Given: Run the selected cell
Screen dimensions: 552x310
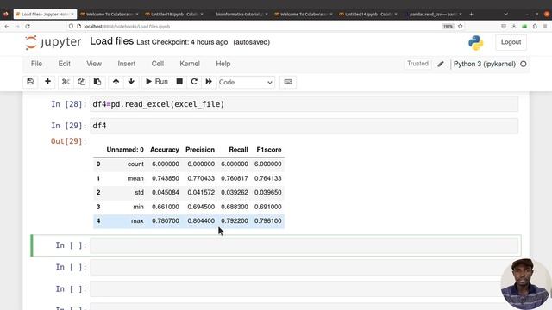Looking at the screenshot, I should point(157,82).
